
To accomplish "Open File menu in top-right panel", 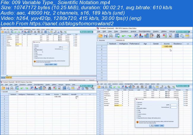I will 99,32.
